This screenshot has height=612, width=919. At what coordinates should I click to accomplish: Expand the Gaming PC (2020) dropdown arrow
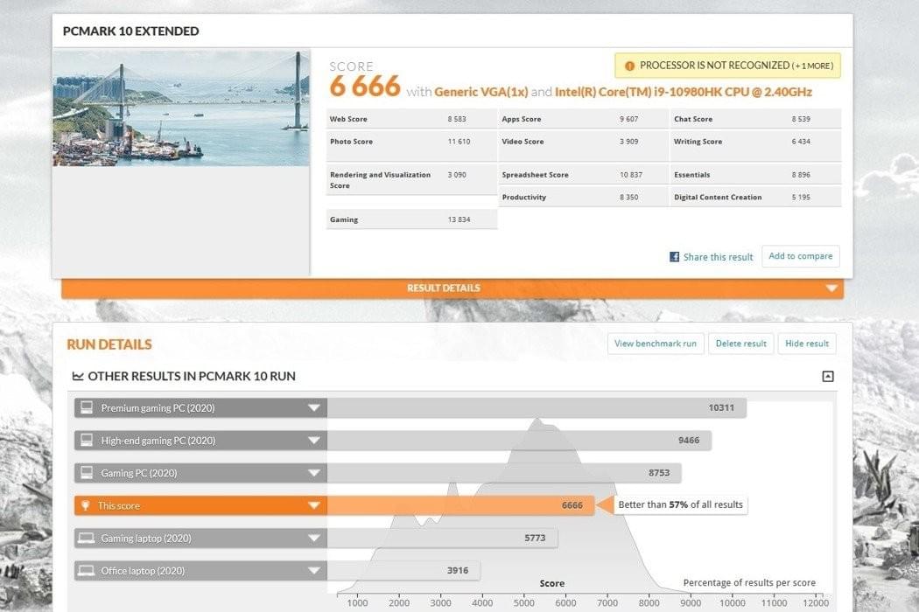tap(314, 473)
